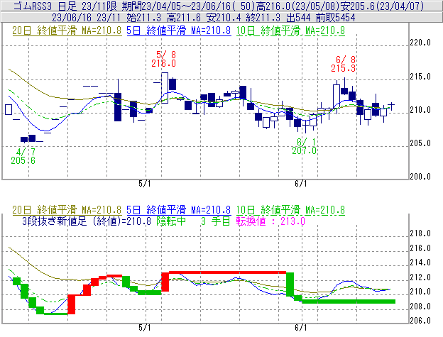Click the 212.0 axis label
This screenshot has width=443, height=337.
[420, 277]
